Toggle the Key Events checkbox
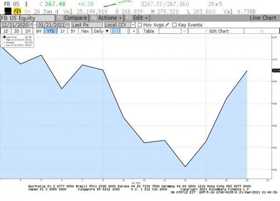 [174, 25]
